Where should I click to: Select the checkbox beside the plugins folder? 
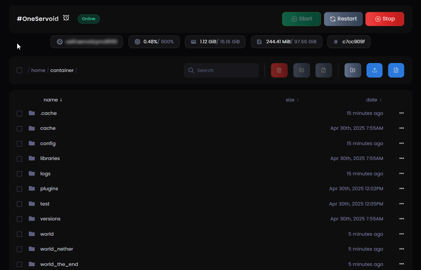click(19, 189)
